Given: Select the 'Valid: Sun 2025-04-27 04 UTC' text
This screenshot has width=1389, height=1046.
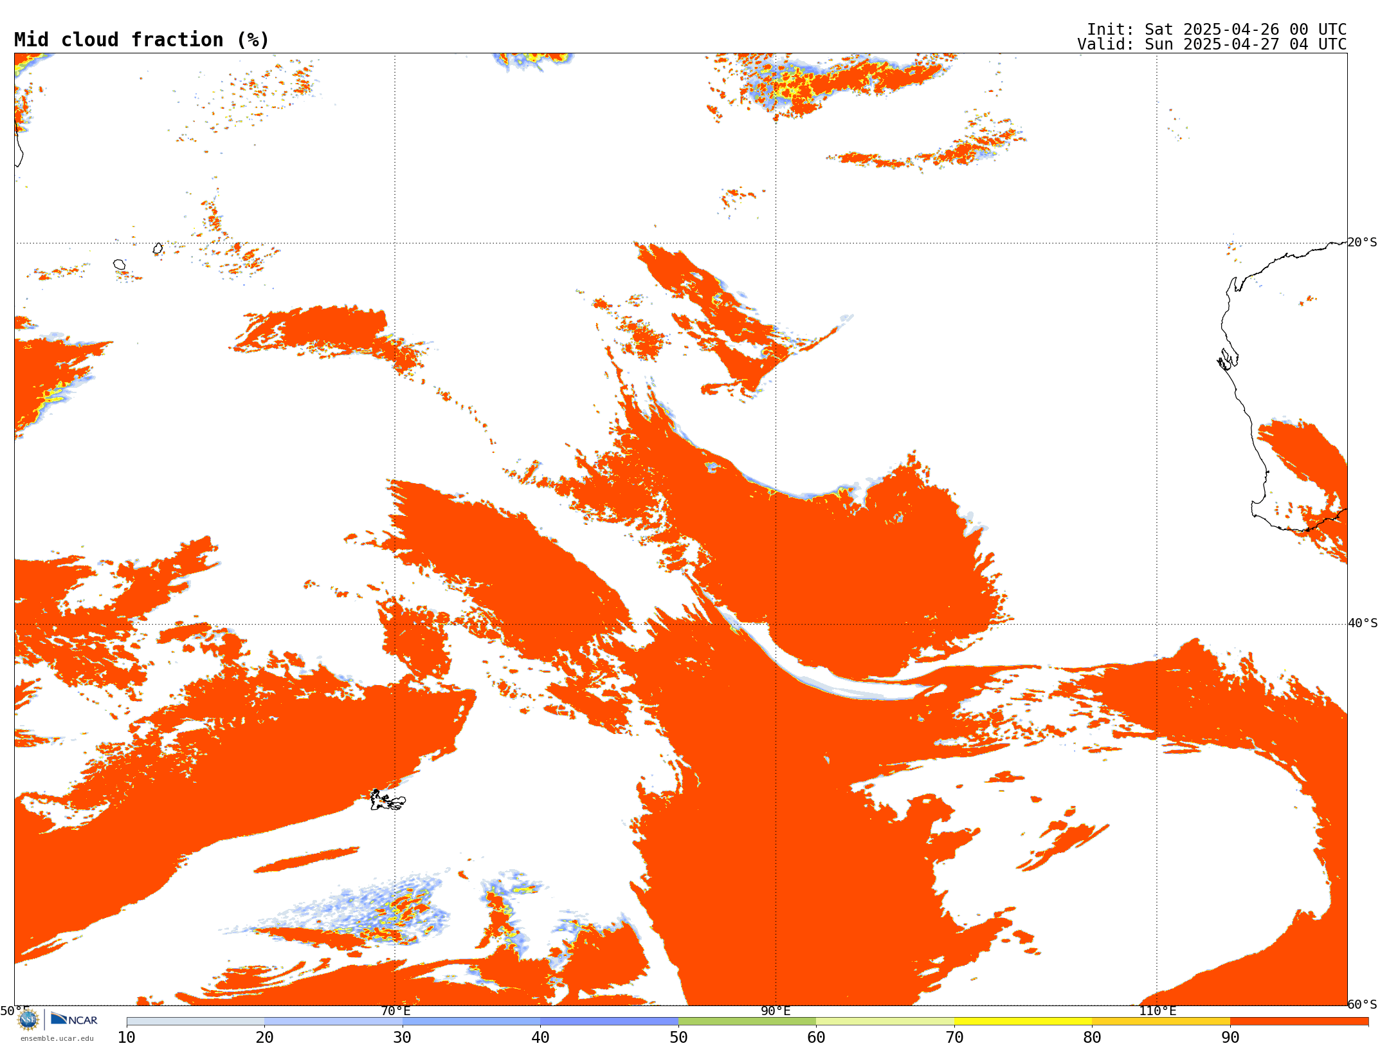Looking at the screenshot, I should pos(1212,44).
